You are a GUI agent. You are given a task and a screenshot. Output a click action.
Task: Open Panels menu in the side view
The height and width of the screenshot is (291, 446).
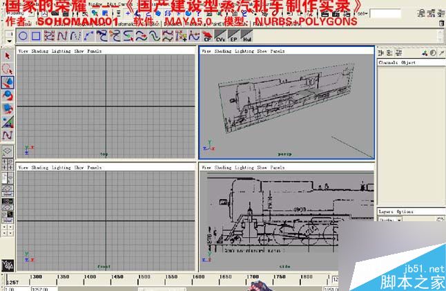tap(278, 167)
